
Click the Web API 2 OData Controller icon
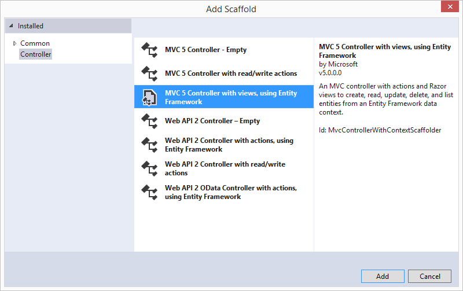149,192
